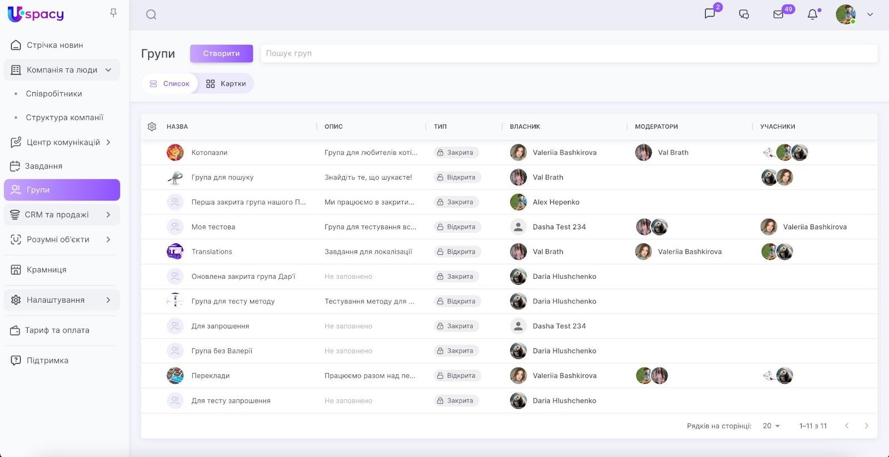This screenshot has height=457, width=889.
Task: Open the Група для тесту методу icon
Action: 175,301
